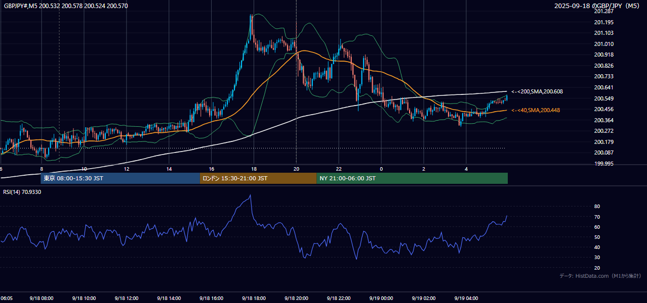Image resolution: width=647 pixels, height=303 pixels.
Task: Click price axis label 200.272
Action: [604, 131]
